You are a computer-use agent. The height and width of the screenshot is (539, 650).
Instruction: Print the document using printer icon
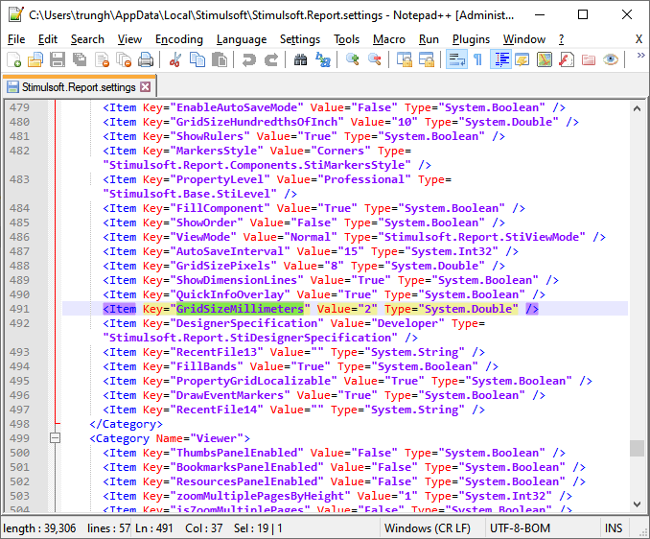146,59
